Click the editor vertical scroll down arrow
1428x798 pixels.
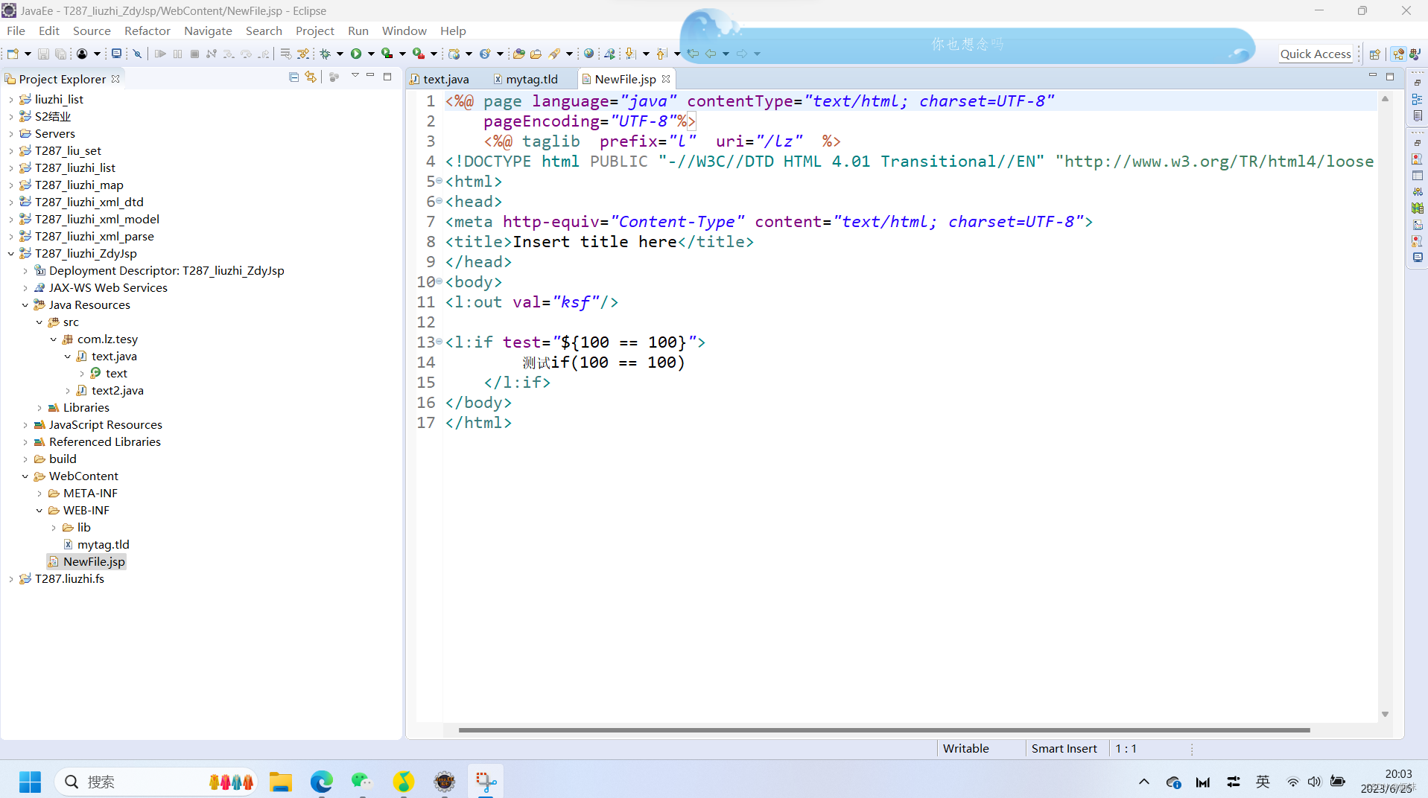(x=1385, y=715)
